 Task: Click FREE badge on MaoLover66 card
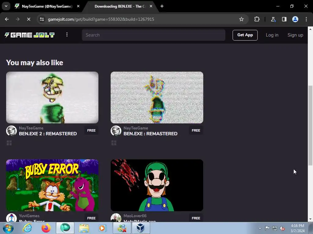[x=196, y=218]
